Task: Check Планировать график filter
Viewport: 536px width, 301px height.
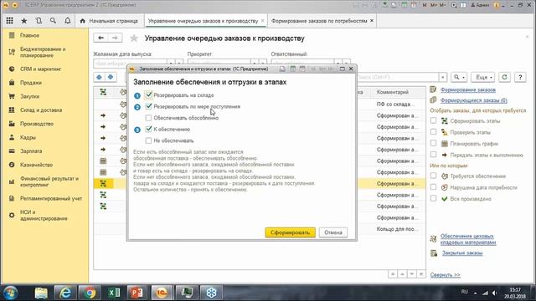Action: [x=434, y=143]
